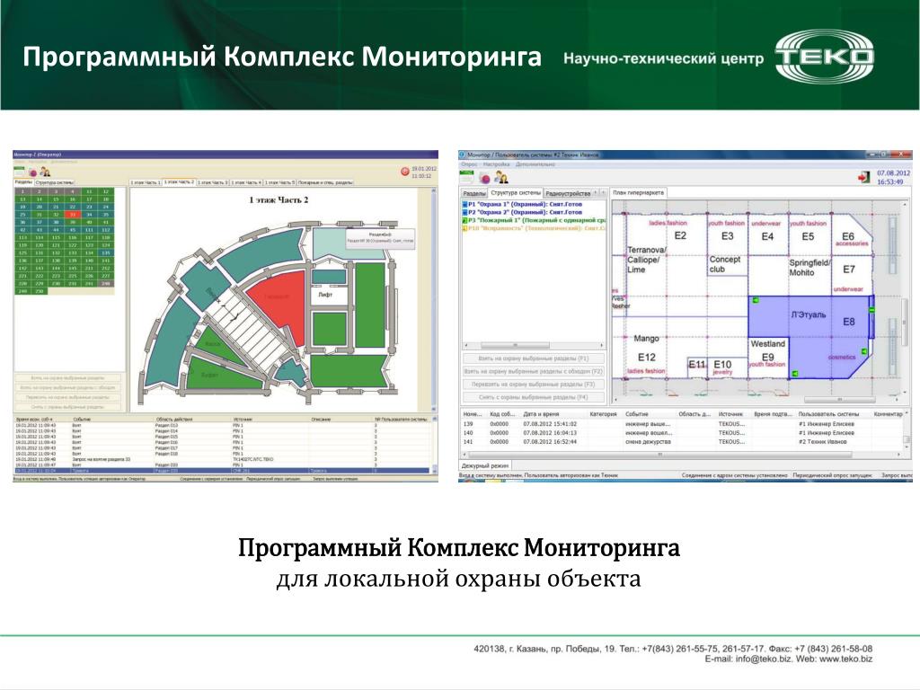The width and height of the screenshot is (920, 690).
Task: Open the 1 этаж Часть 3 tab
Action: coord(212,182)
